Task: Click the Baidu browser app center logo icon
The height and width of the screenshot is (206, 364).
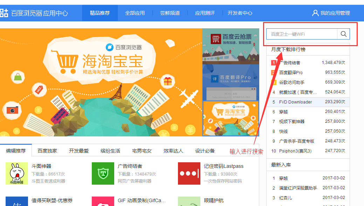Action: tap(4, 13)
